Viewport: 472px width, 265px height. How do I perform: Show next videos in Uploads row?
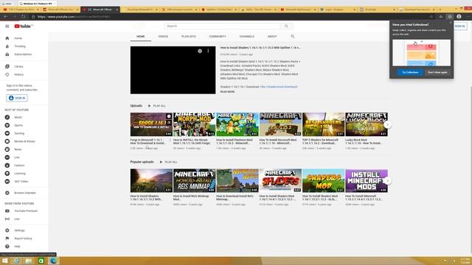tap(387, 124)
